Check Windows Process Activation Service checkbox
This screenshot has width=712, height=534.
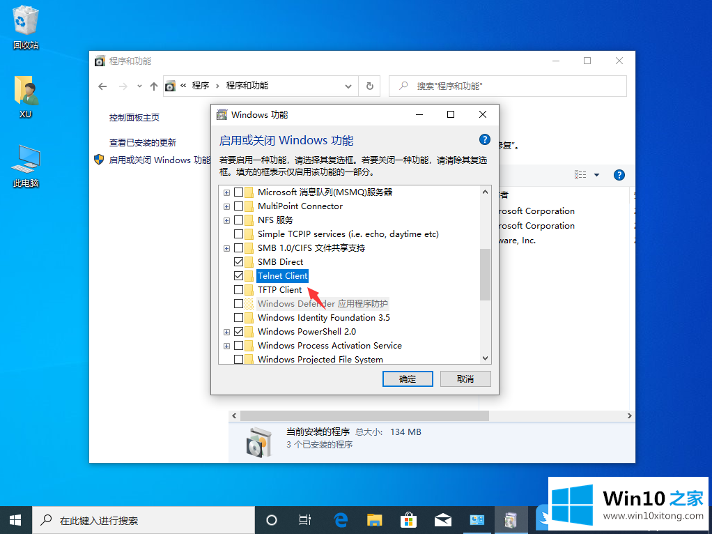[238, 345]
